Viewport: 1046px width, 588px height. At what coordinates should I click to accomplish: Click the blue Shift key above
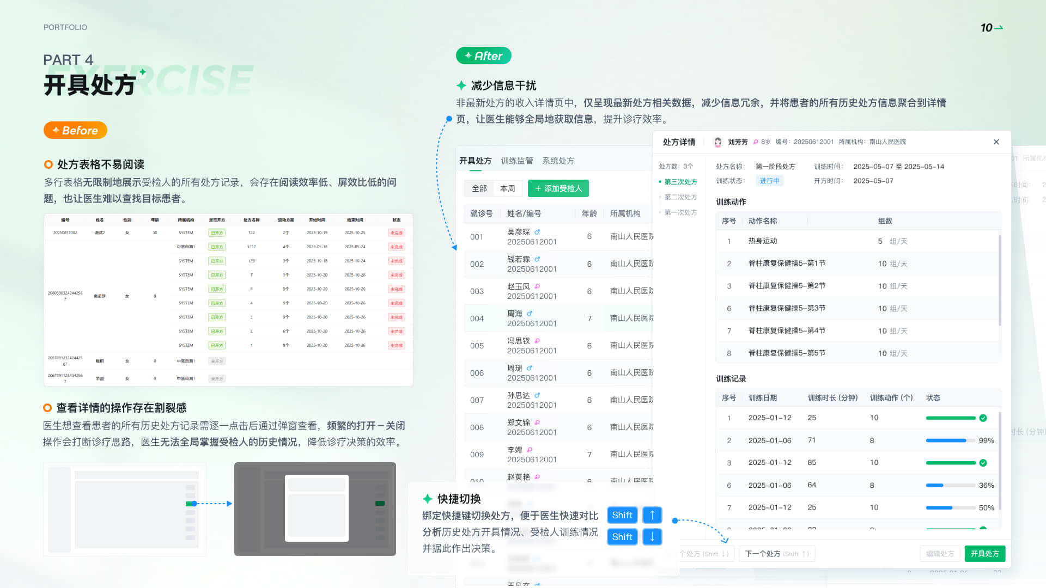[622, 515]
